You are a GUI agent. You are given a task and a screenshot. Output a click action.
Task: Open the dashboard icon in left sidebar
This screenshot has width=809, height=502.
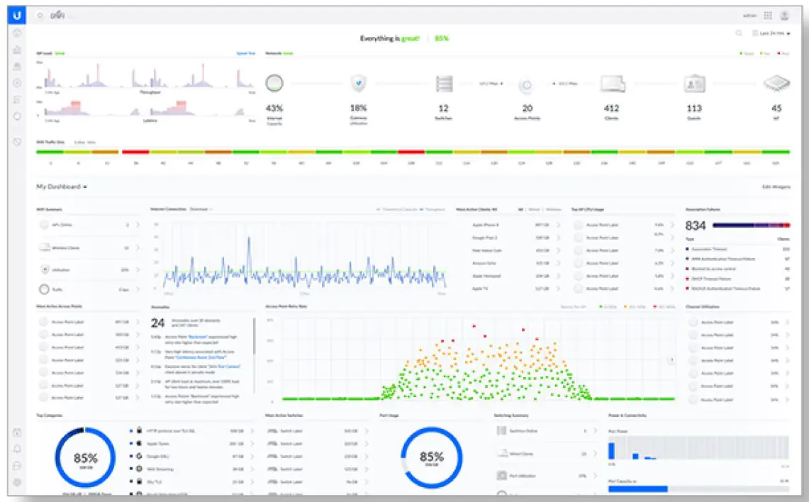tap(17, 33)
